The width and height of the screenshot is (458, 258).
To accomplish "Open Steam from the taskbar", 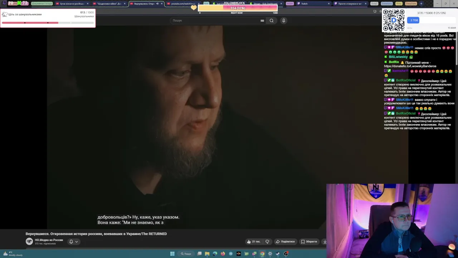I will point(278,254).
